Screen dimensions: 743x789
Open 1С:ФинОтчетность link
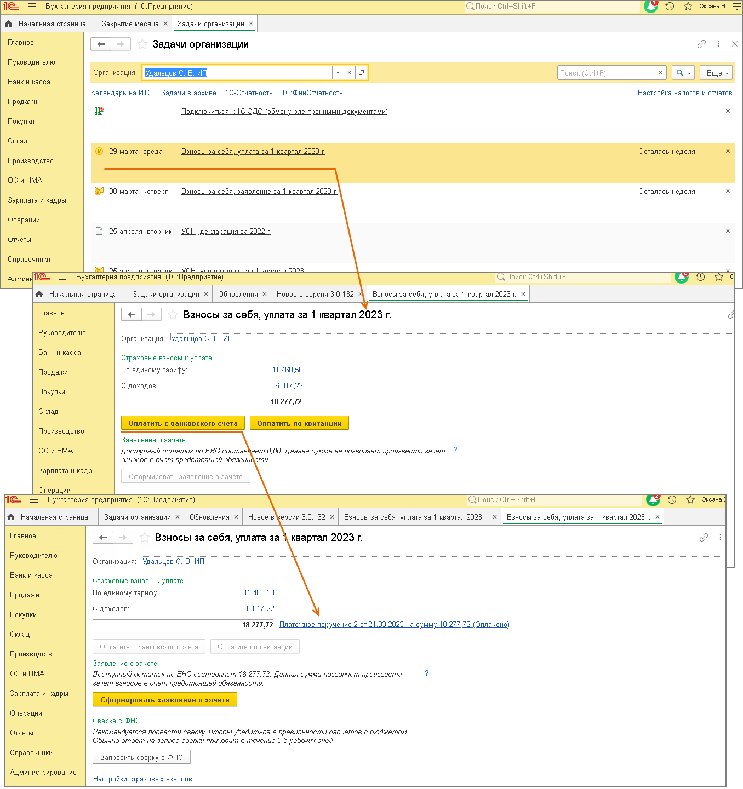312,93
